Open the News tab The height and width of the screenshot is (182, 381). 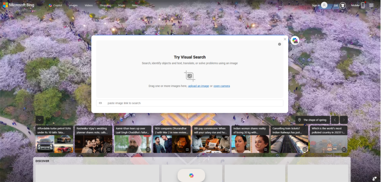click(135, 5)
